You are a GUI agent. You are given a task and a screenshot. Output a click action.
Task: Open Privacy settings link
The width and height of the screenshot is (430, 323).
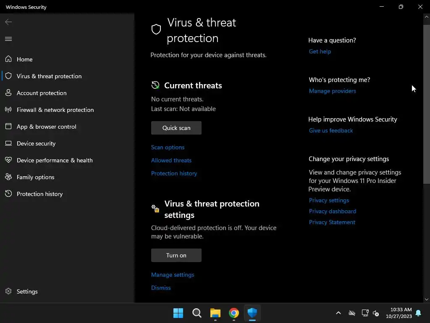click(329, 200)
